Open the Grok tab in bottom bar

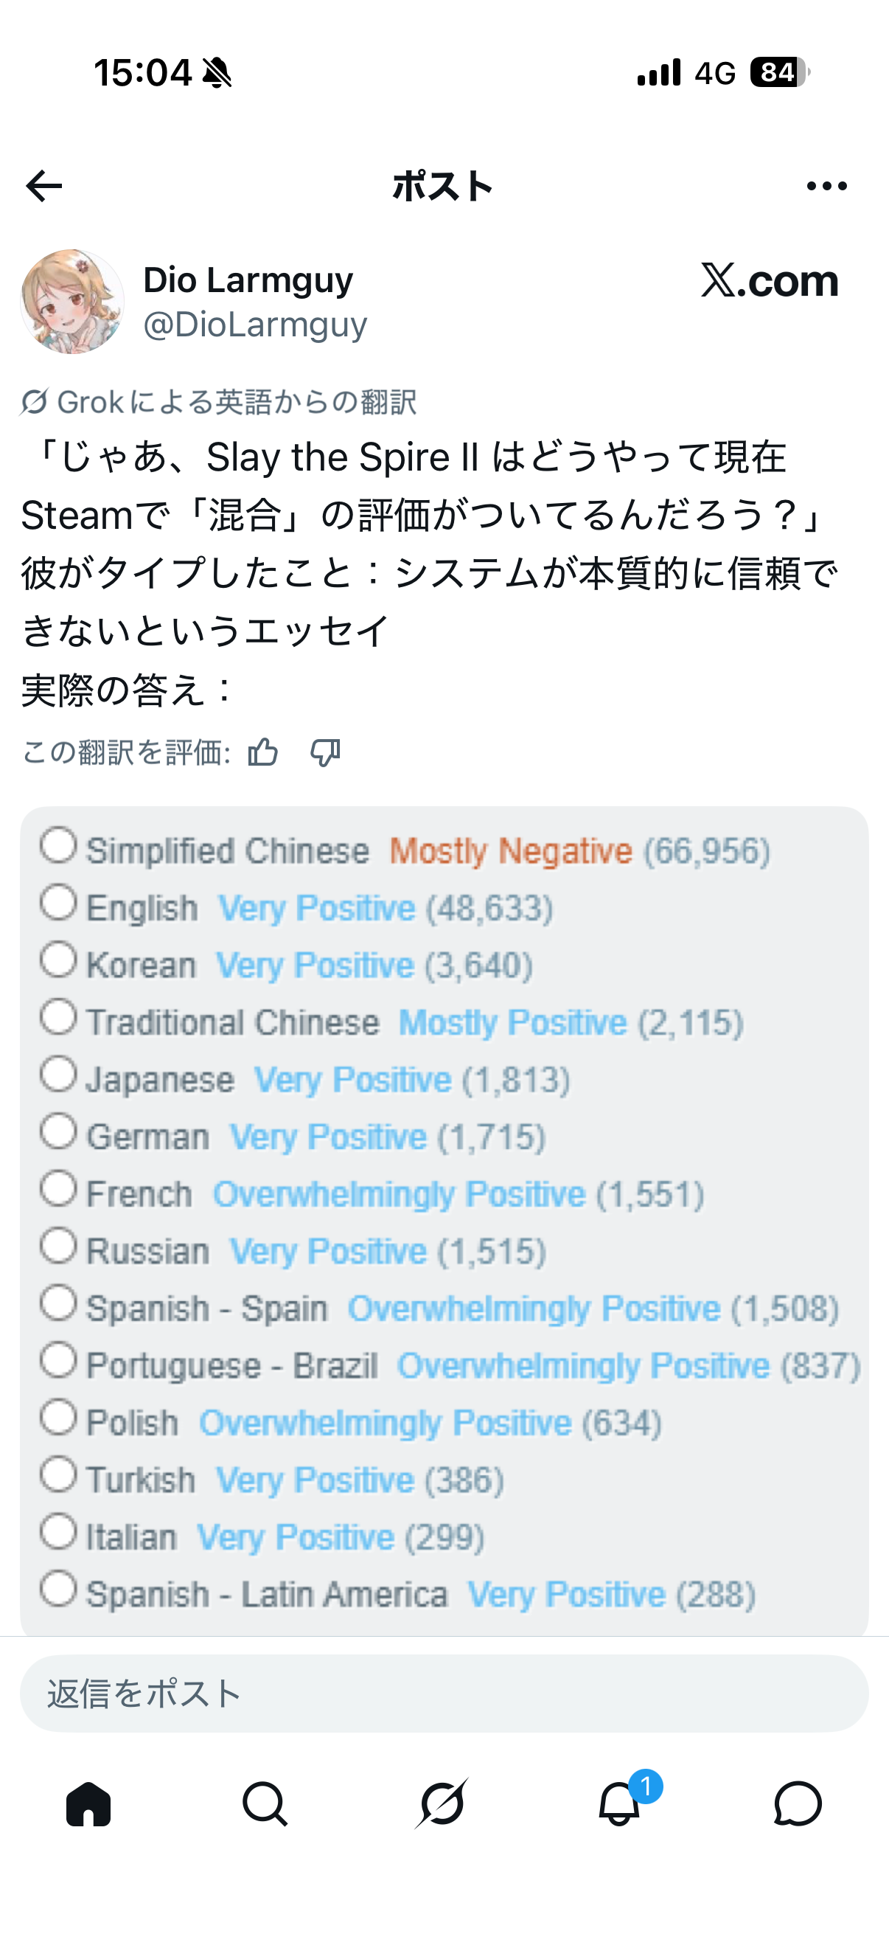click(442, 1803)
